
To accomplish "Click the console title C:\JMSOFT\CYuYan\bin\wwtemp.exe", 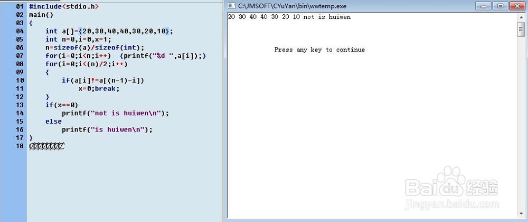I will [293, 6].
